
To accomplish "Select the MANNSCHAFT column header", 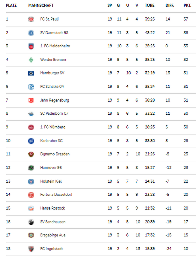I will [x=41, y=6].
